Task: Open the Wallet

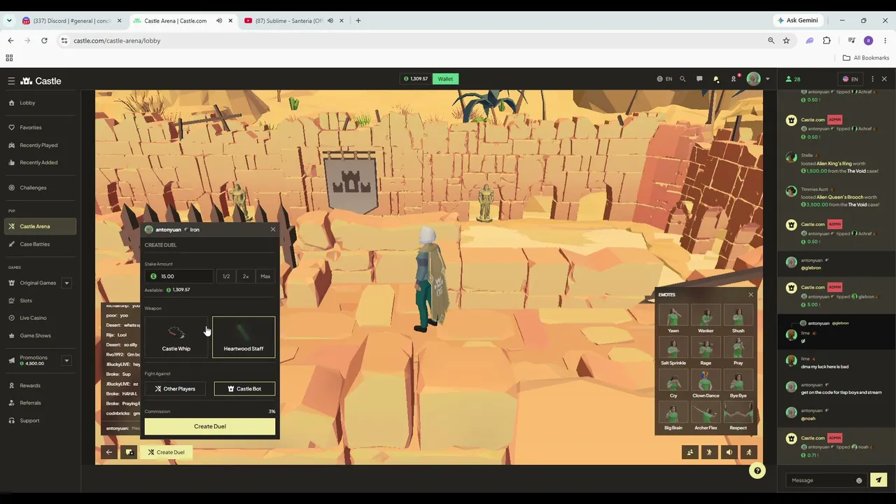Action: point(445,79)
